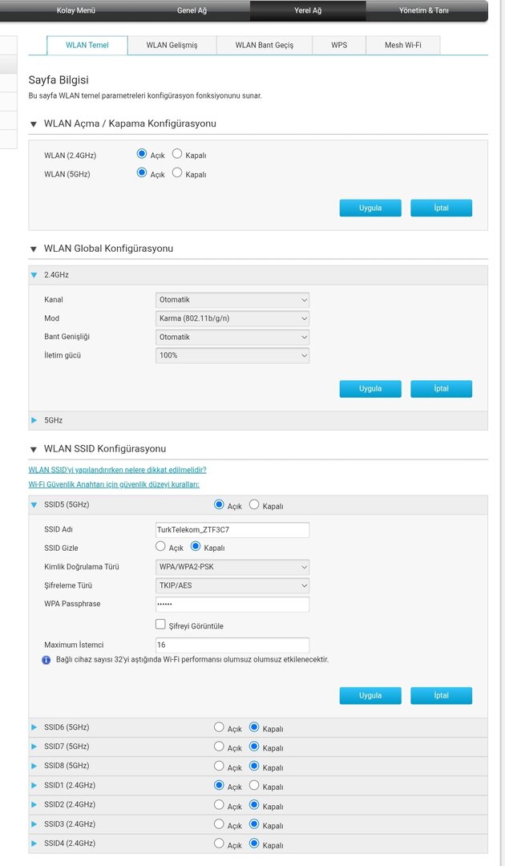Screen dimensions: 505x866
Task: Expand the 5GHz global settings panel
Action: tap(34, 420)
